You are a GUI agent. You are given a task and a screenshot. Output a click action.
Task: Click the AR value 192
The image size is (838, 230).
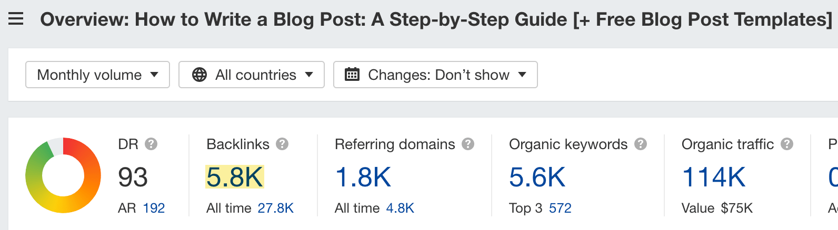click(x=154, y=208)
